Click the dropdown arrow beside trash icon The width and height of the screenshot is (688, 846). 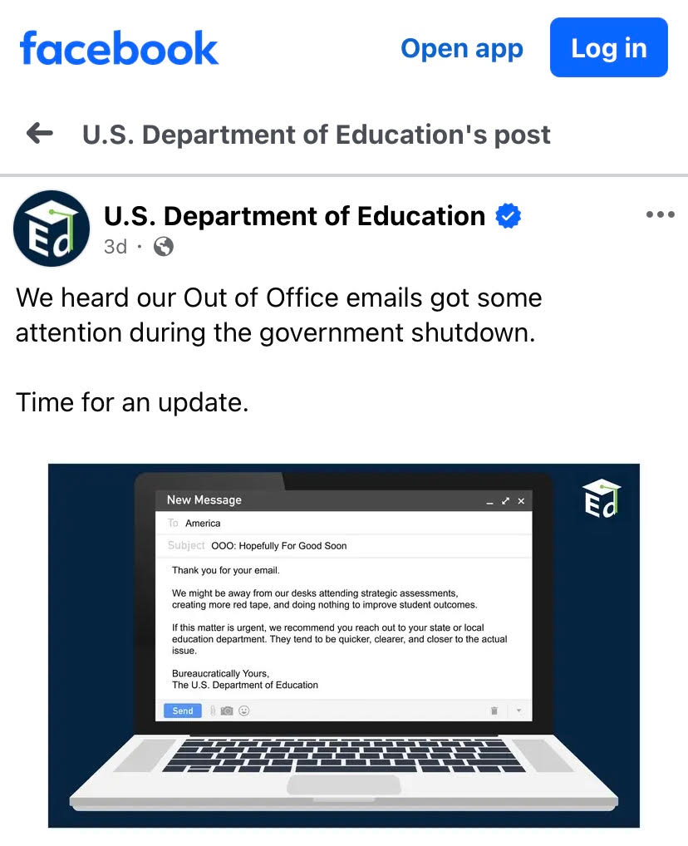(x=518, y=711)
